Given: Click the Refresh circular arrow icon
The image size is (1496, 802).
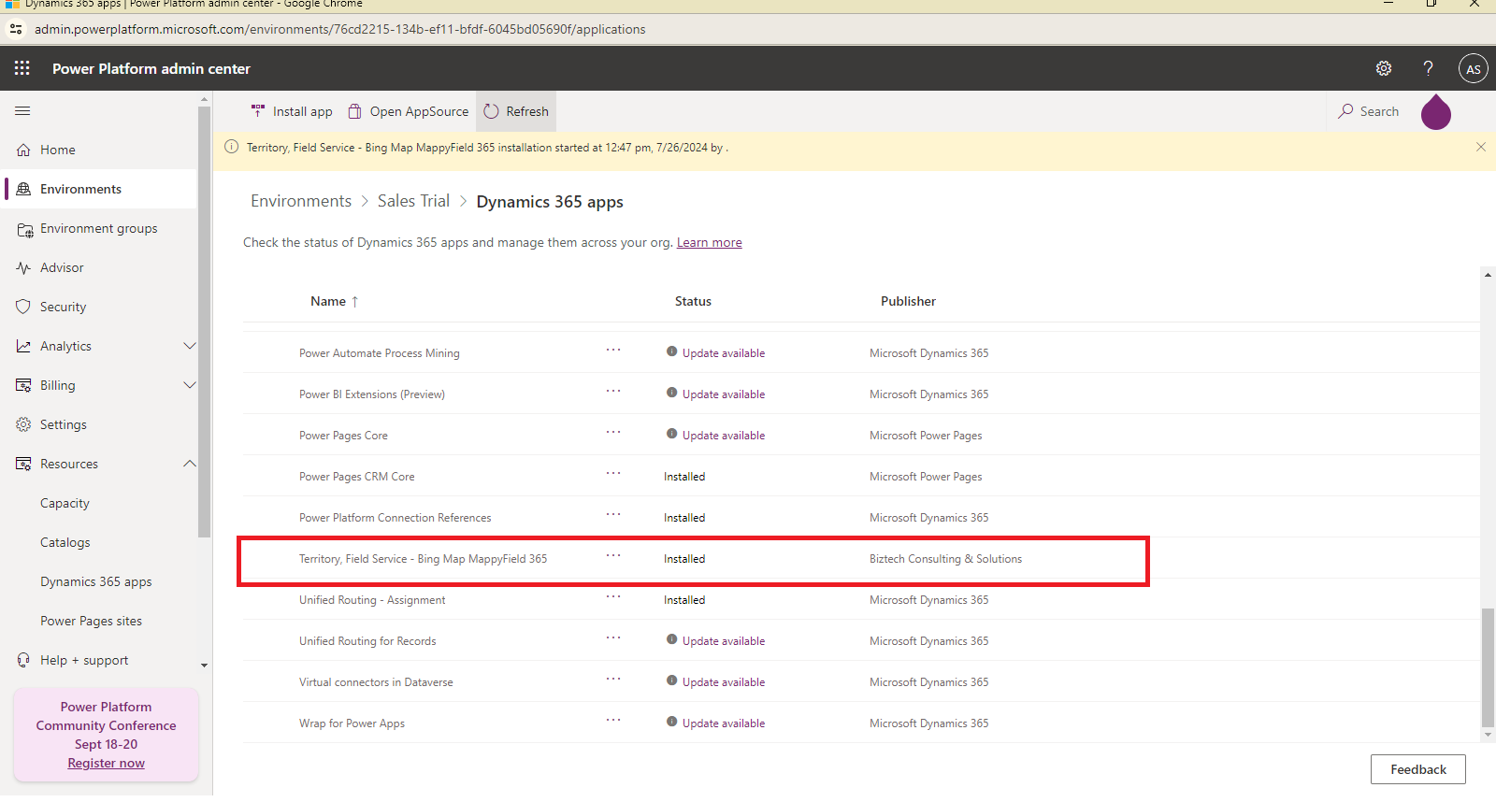Looking at the screenshot, I should [491, 111].
